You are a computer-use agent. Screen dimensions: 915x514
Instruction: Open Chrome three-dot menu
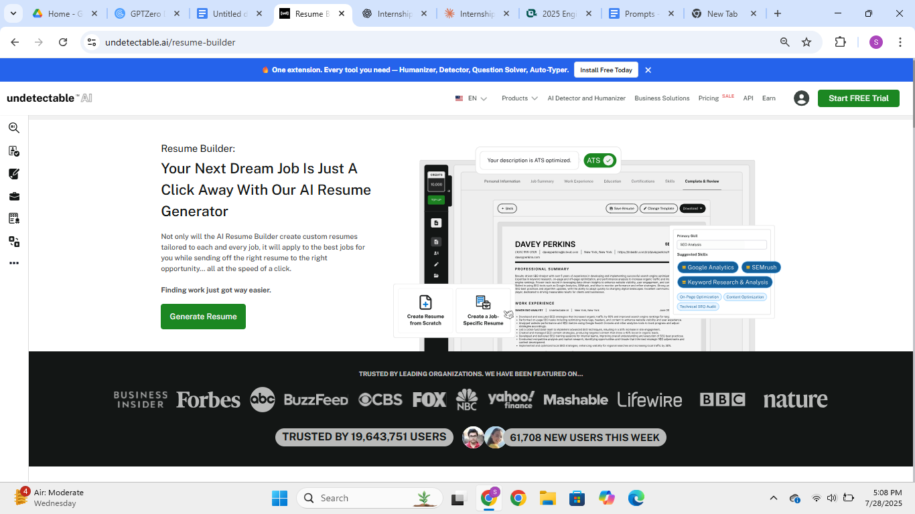(899, 42)
